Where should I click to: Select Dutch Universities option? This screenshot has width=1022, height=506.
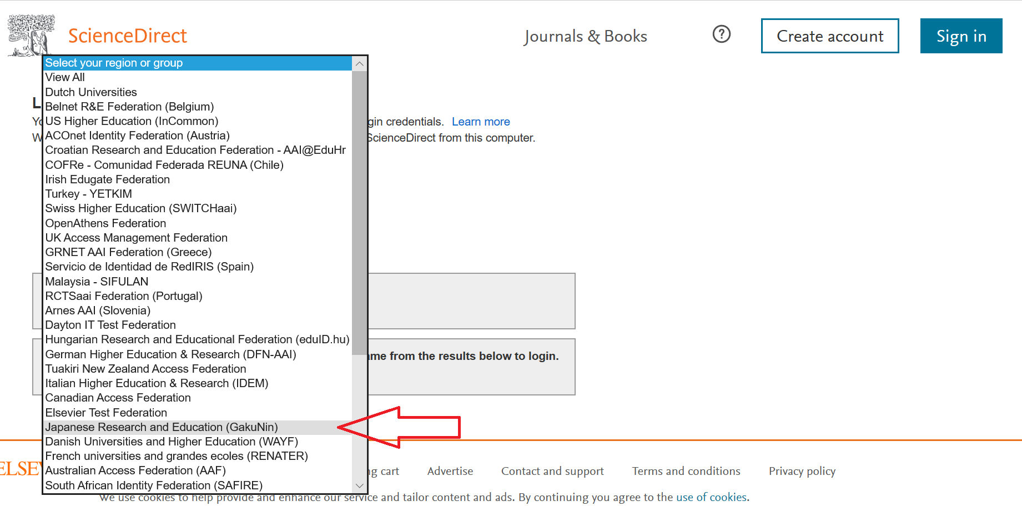pyautogui.click(x=198, y=92)
